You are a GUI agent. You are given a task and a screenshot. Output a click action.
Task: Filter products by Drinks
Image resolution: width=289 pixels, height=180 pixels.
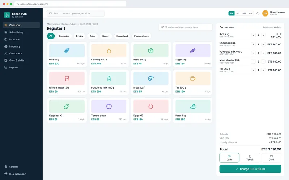tap(79, 36)
